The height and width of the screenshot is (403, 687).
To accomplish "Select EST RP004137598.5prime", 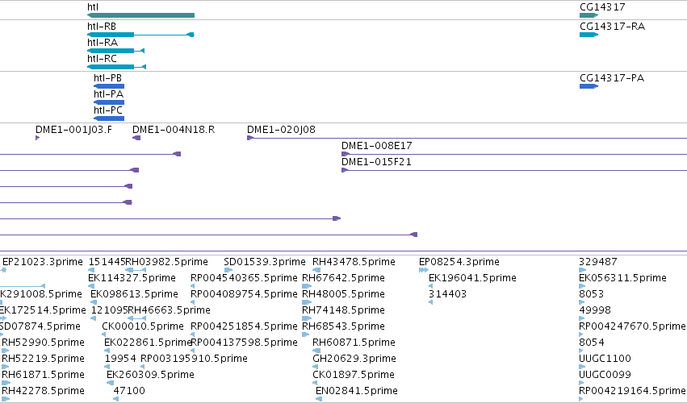I will (x=244, y=343).
